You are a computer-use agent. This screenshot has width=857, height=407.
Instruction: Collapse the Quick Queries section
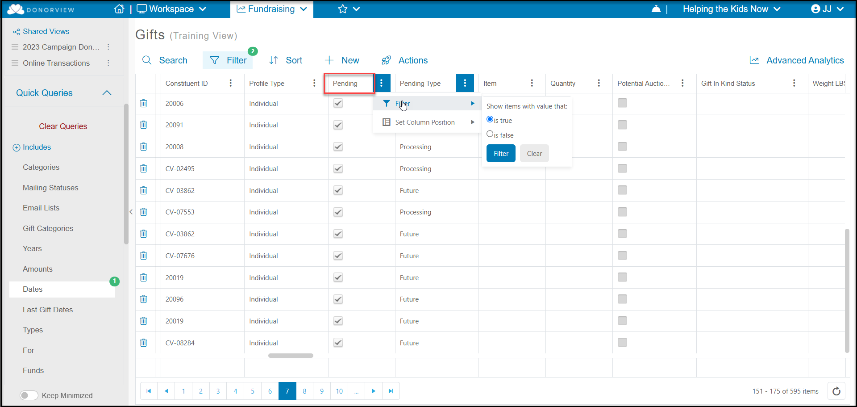pyautogui.click(x=107, y=93)
